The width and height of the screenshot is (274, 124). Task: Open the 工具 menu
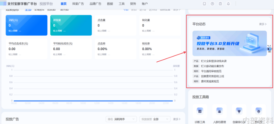121,4
